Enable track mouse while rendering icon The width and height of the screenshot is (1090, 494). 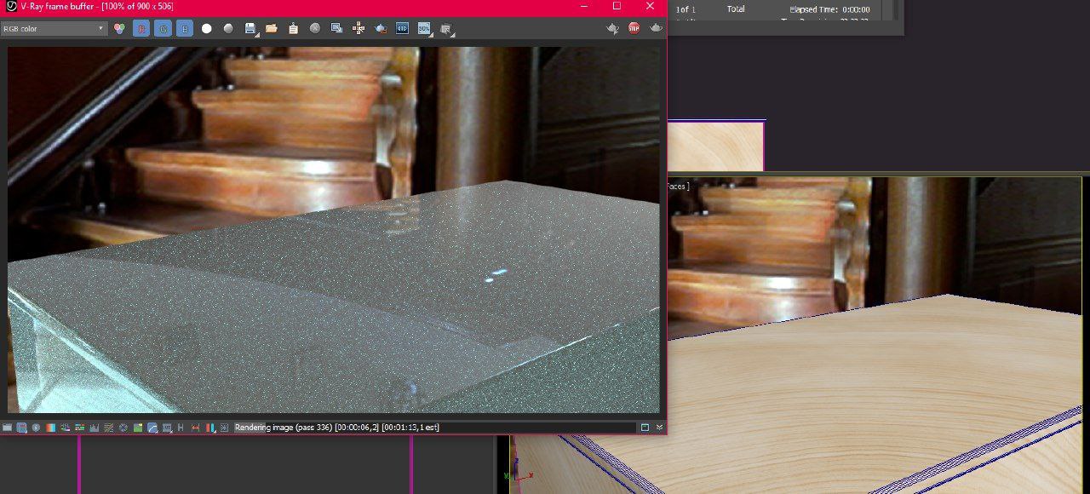click(x=359, y=28)
